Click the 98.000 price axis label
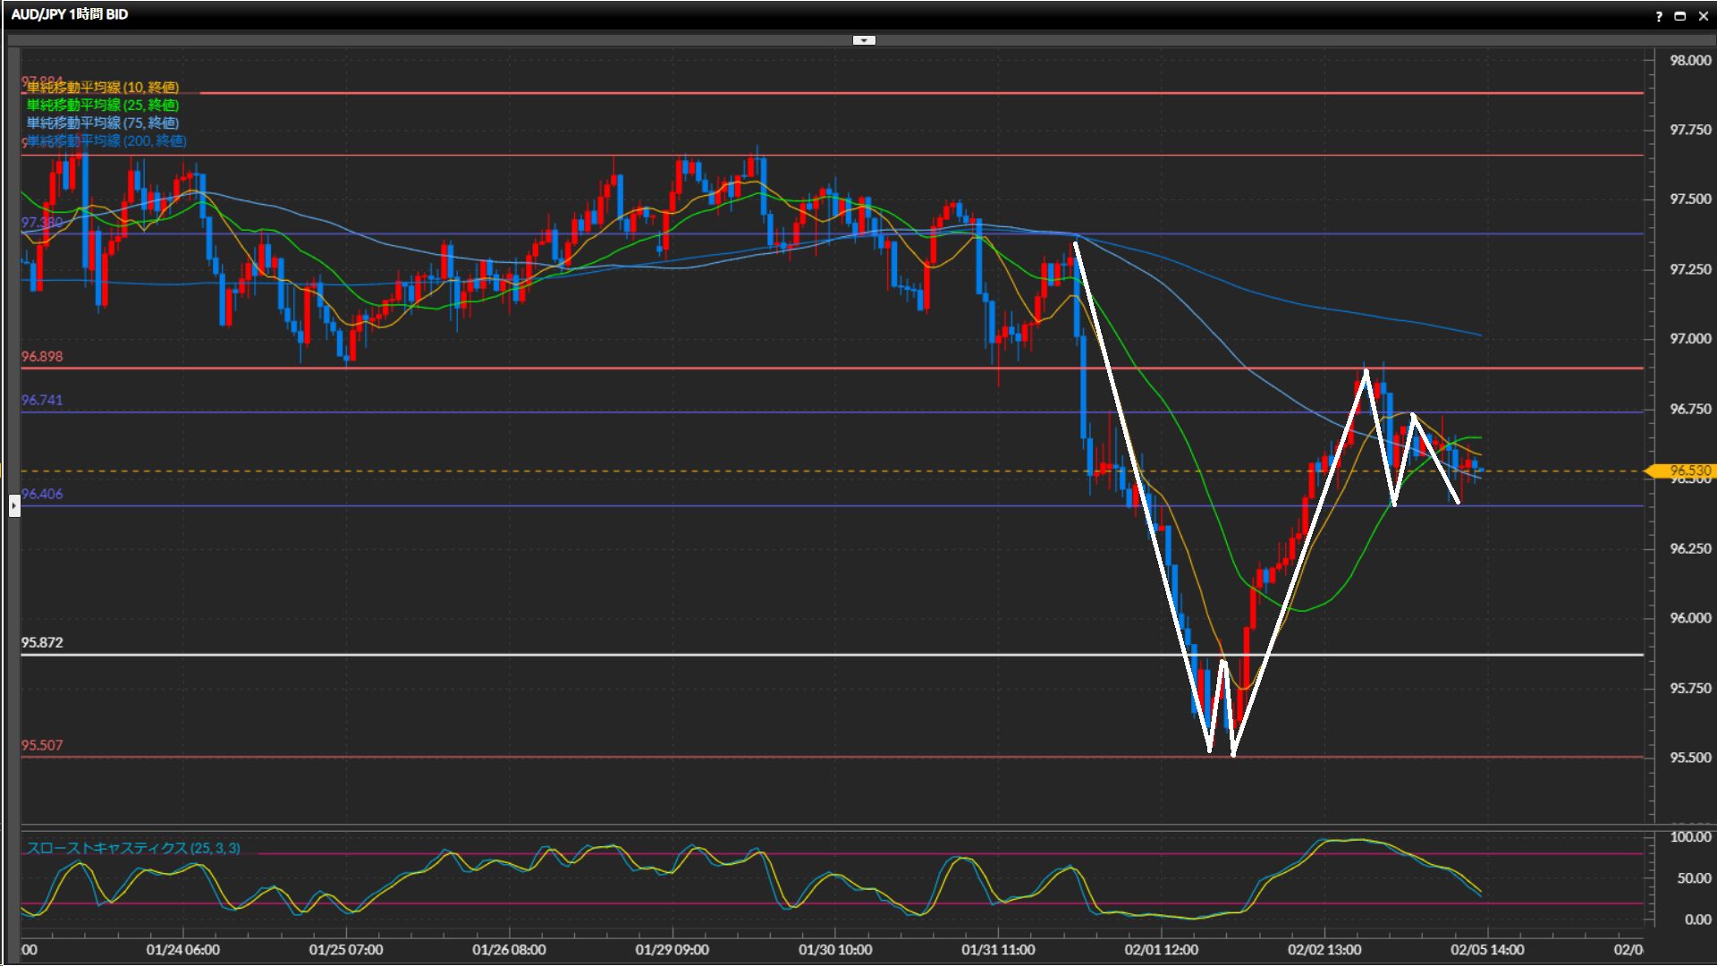The width and height of the screenshot is (1717, 966). click(1689, 60)
